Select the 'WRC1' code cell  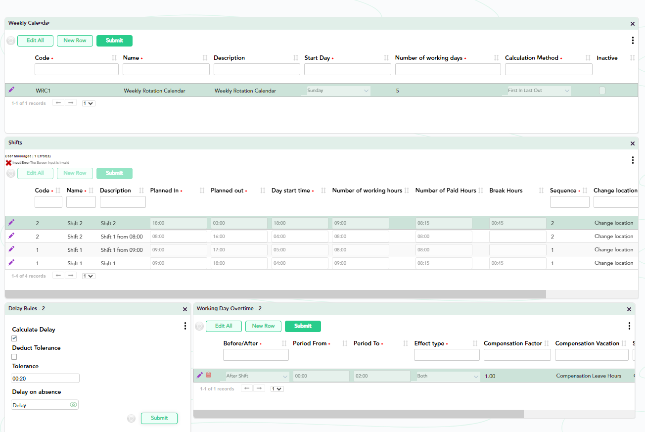tap(43, 91)
